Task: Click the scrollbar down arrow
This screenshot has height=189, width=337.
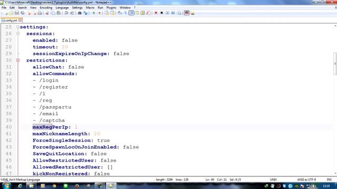Action: (335, 174)
